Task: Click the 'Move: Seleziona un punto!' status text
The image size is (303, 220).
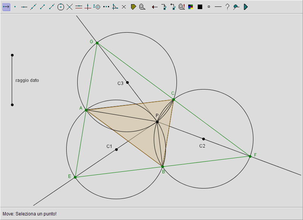Action: coord(30,214)
